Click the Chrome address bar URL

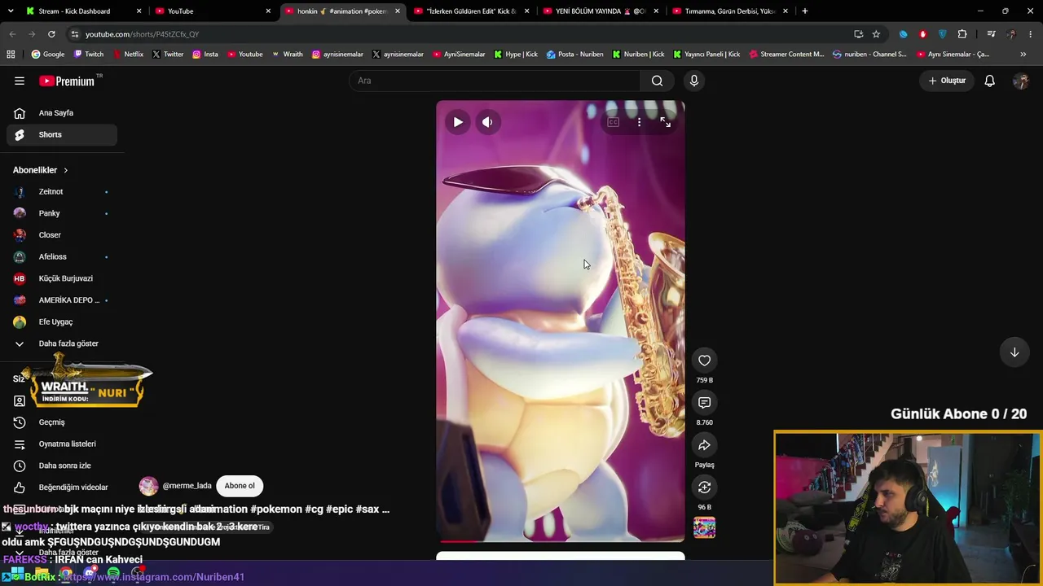[x=143, y=34]
